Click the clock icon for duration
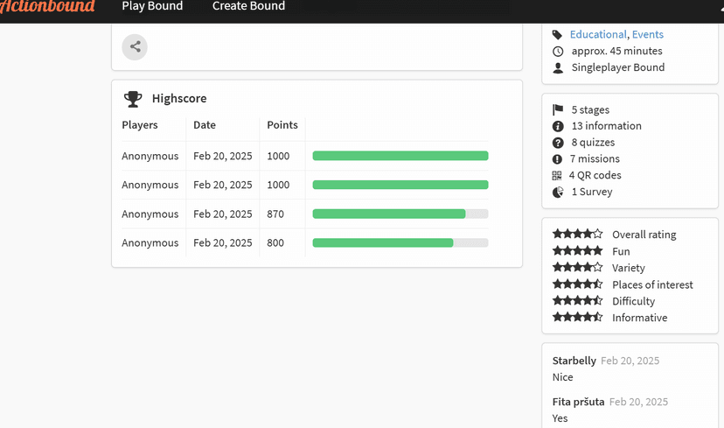The height and width of the screenshot is (428, 724). click(558, 52)
